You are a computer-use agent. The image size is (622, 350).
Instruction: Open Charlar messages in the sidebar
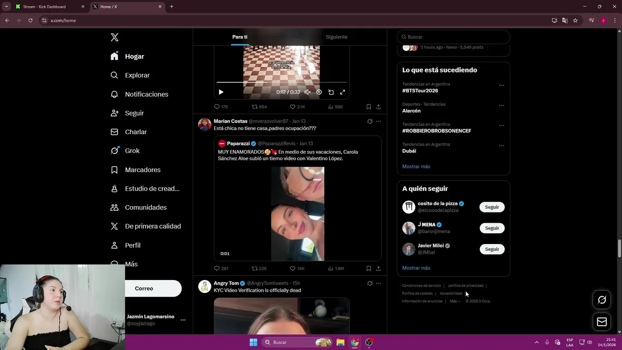pos(128,132)
